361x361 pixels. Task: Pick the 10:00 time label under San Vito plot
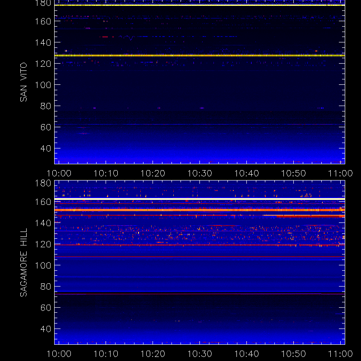click(x=59, y=173)
